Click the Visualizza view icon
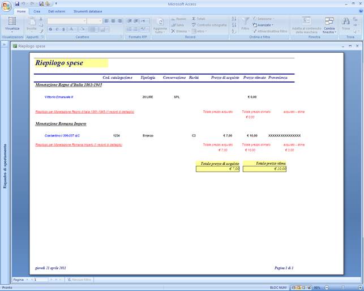Viewport: 364px width, 291px height. click(12, 22)
